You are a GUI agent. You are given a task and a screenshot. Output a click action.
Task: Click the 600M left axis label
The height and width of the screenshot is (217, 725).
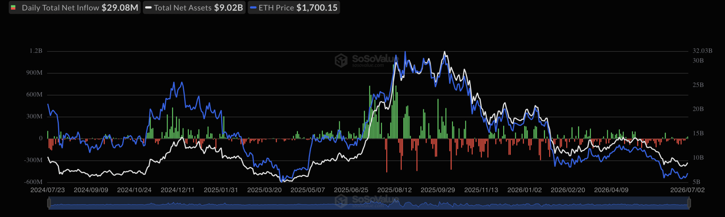[x=35, y=95]
